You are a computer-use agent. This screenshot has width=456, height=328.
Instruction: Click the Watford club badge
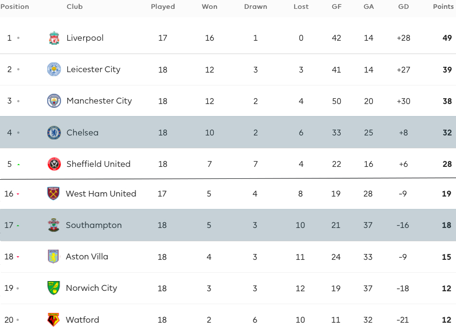pos(53,320)
